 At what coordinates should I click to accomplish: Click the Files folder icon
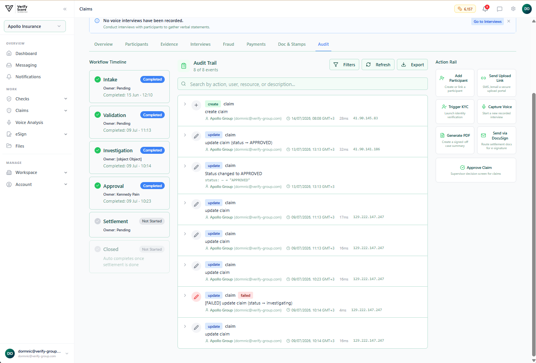coord(9,146)
